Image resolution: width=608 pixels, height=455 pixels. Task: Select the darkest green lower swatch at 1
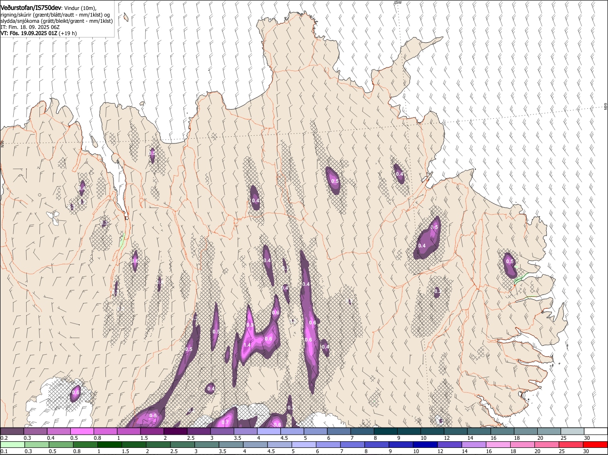(x=109, y=445)
